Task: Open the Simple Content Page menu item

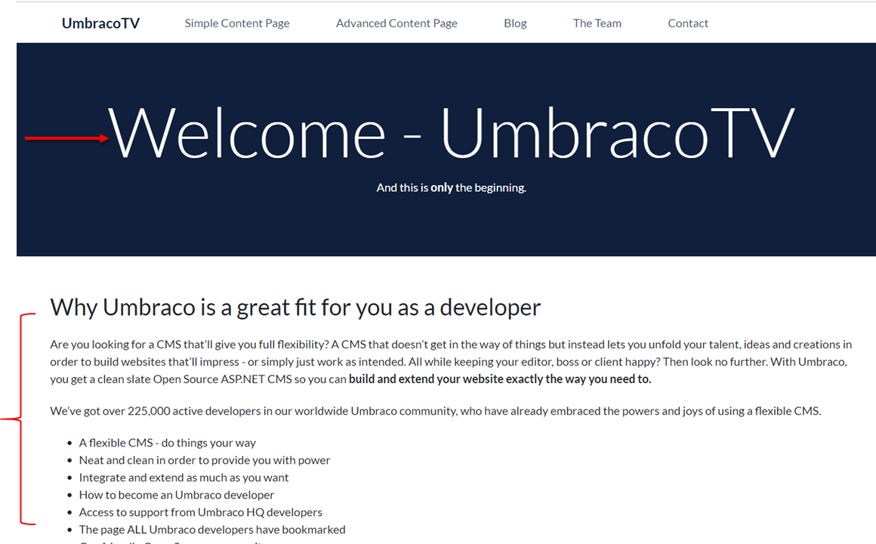Action: [x=237, y=23]
